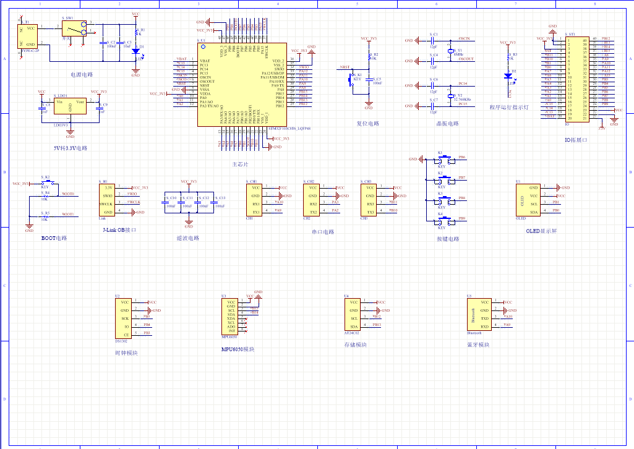Viewport: 634px width, 449px height.
Task: Click the S_SW1 power switch symbol
Action: click(74, 28)
